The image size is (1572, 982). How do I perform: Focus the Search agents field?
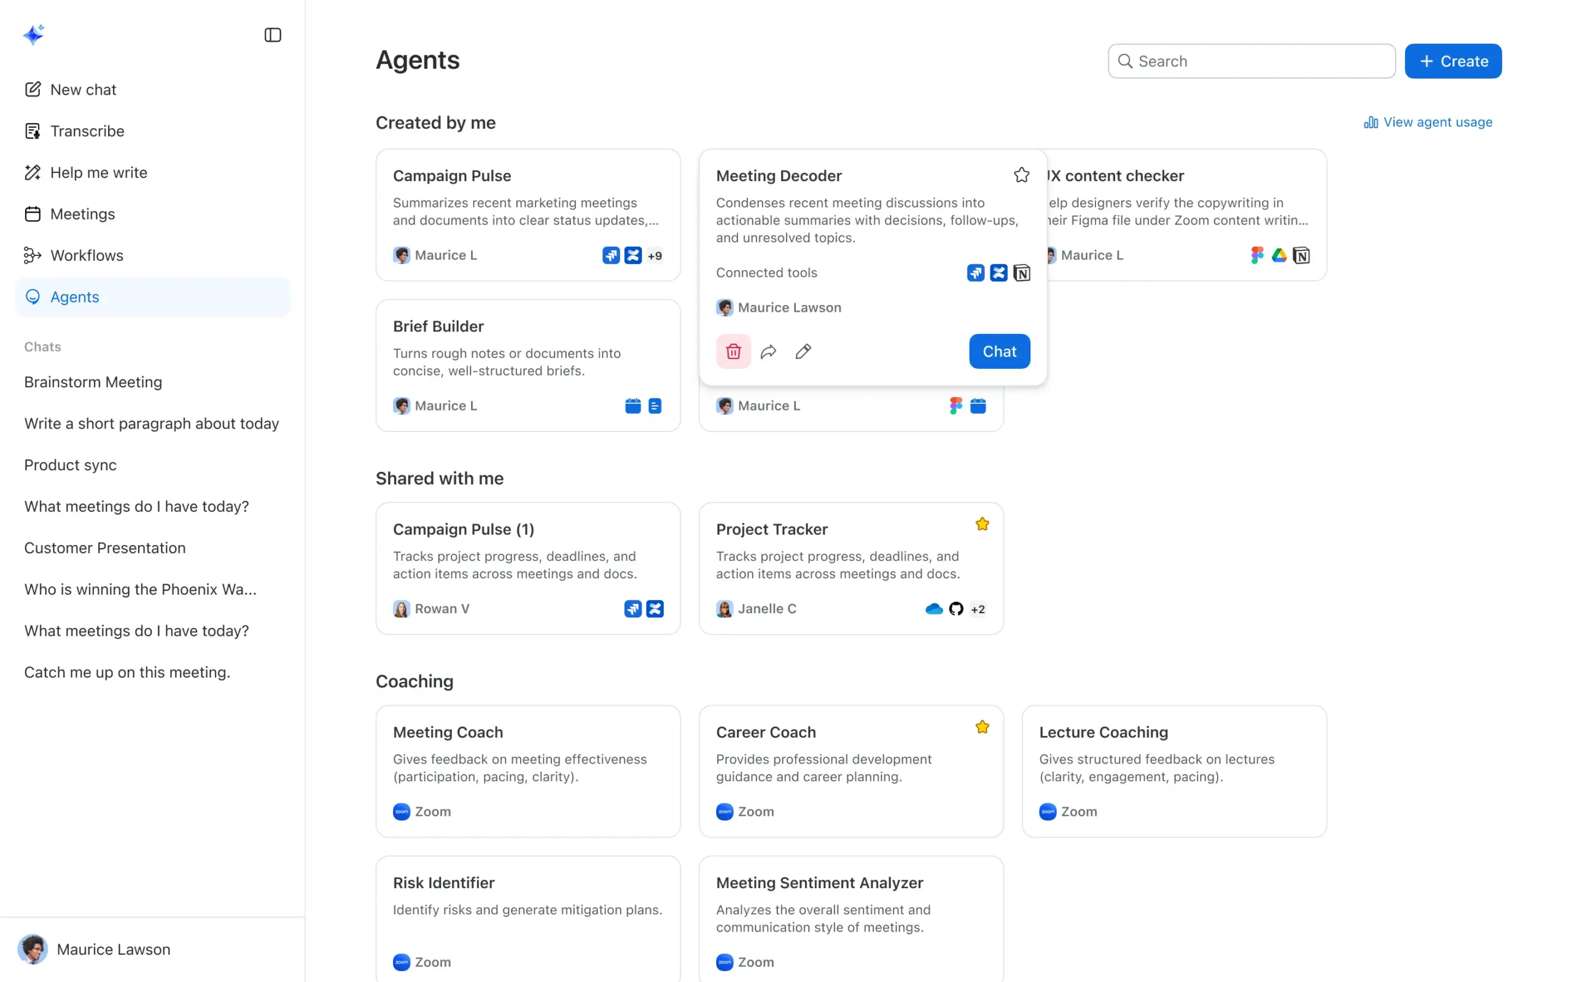click(1251, 61)
